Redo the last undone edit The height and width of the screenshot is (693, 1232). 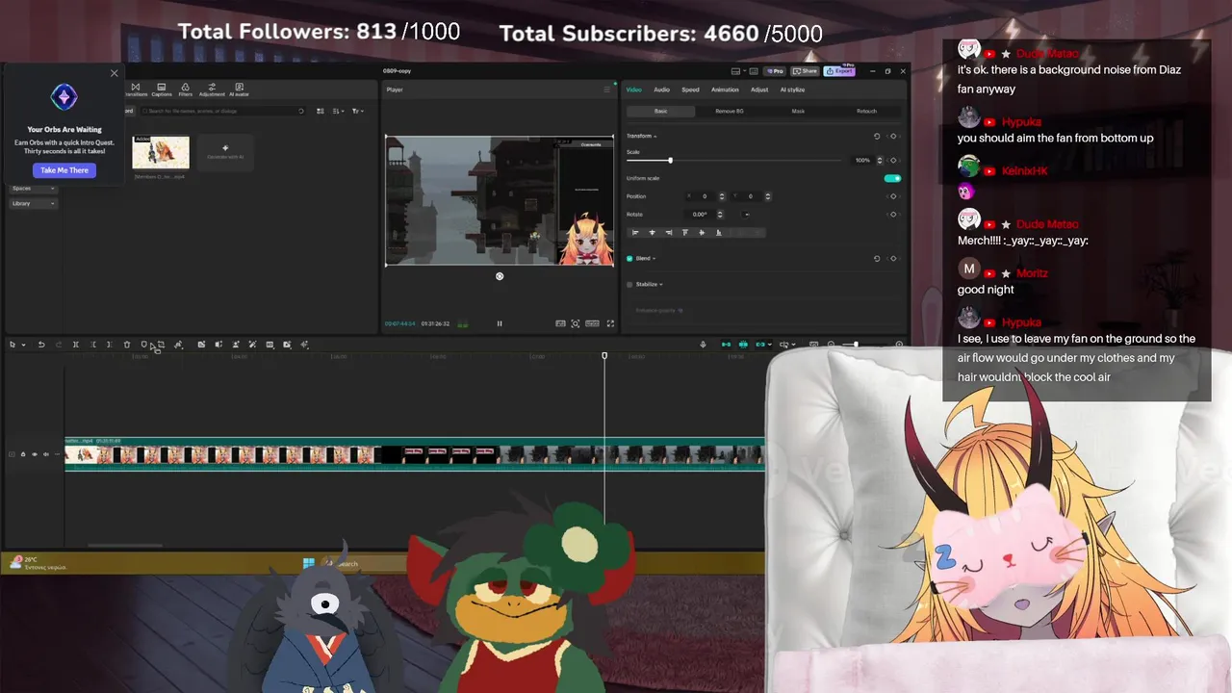tap(59, 345)
